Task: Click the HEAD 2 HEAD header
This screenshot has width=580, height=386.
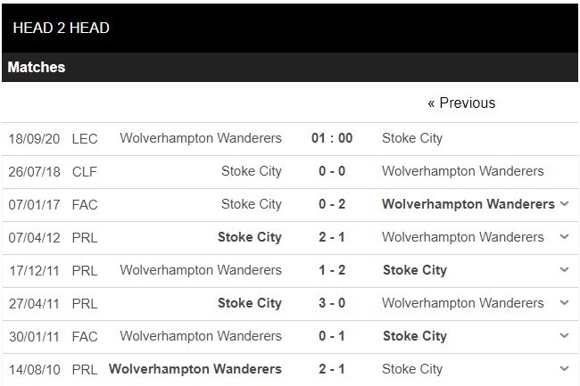Action: (x=62, y=28)
